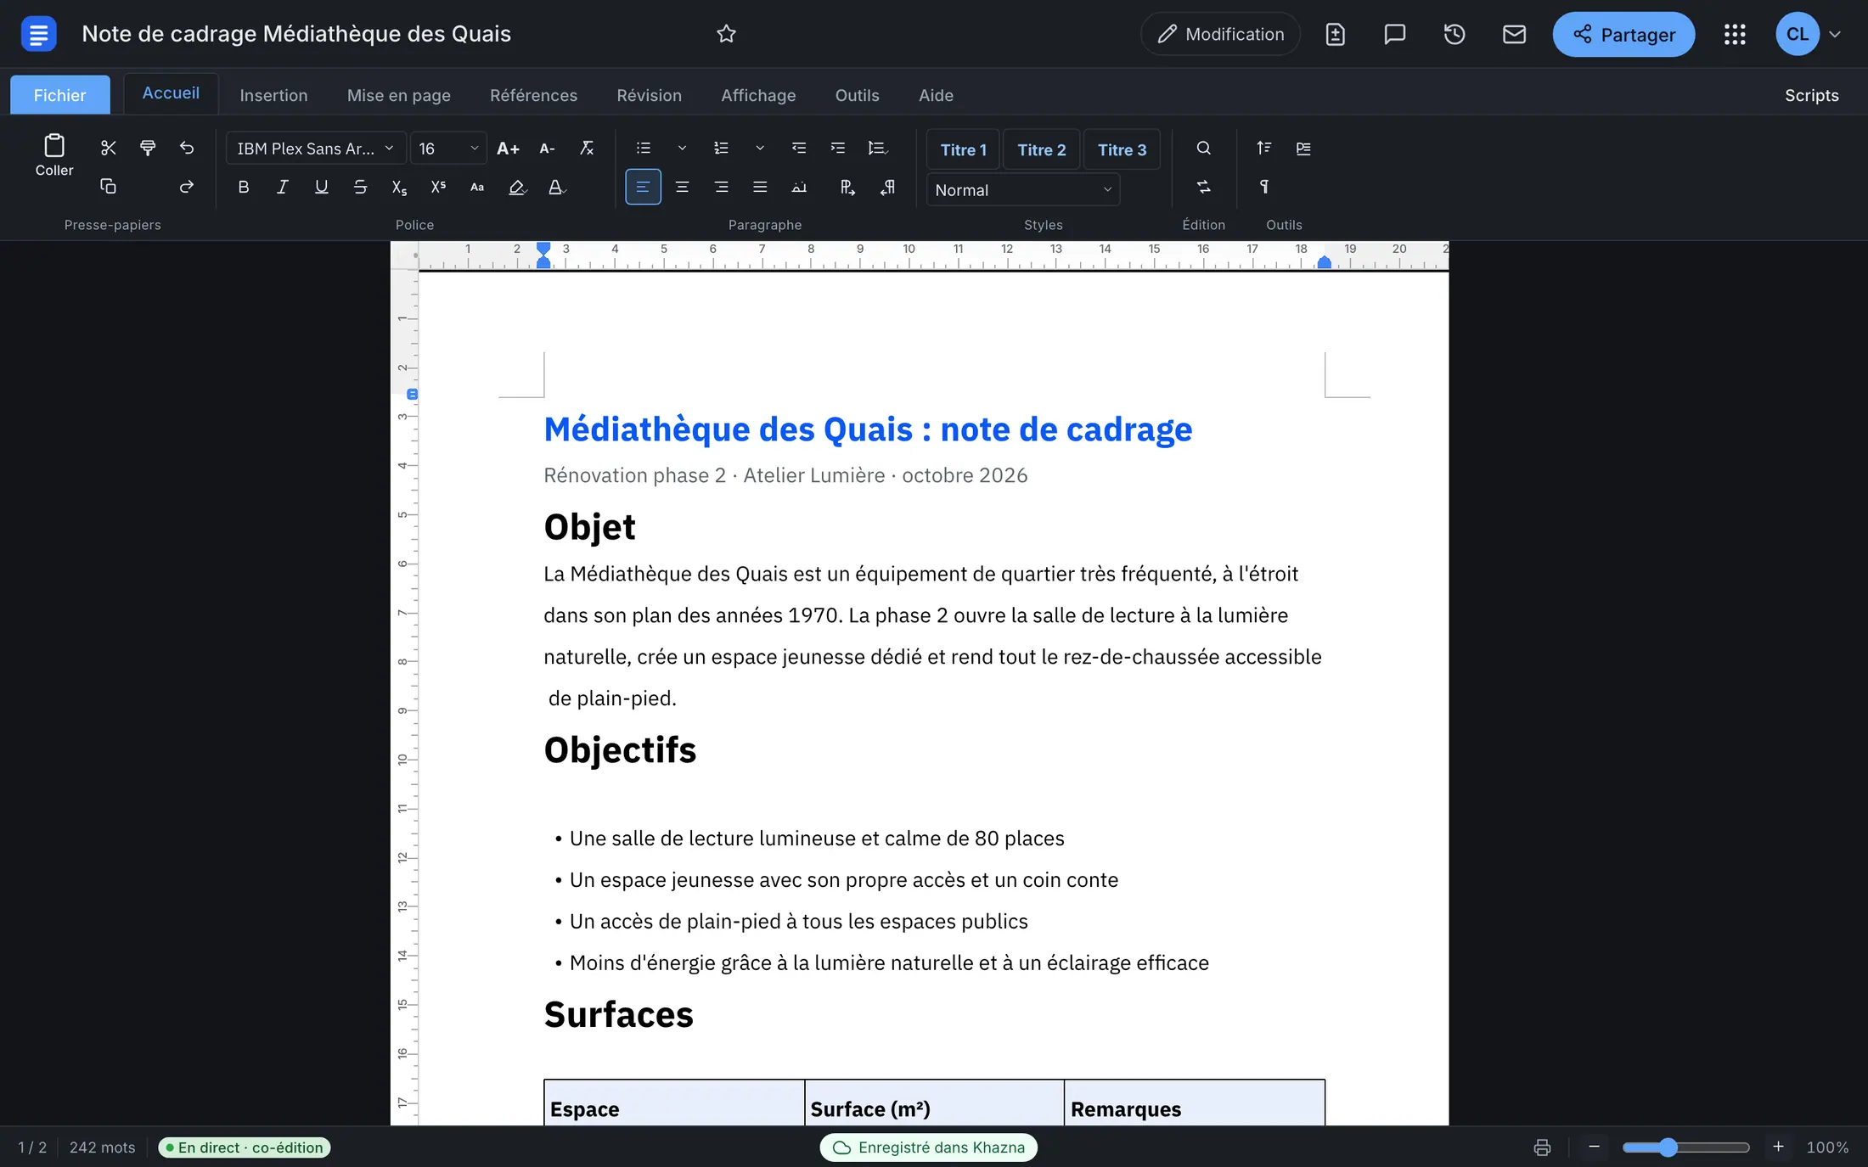
Task: Click the replace arrows icon
Action: 1203,187
